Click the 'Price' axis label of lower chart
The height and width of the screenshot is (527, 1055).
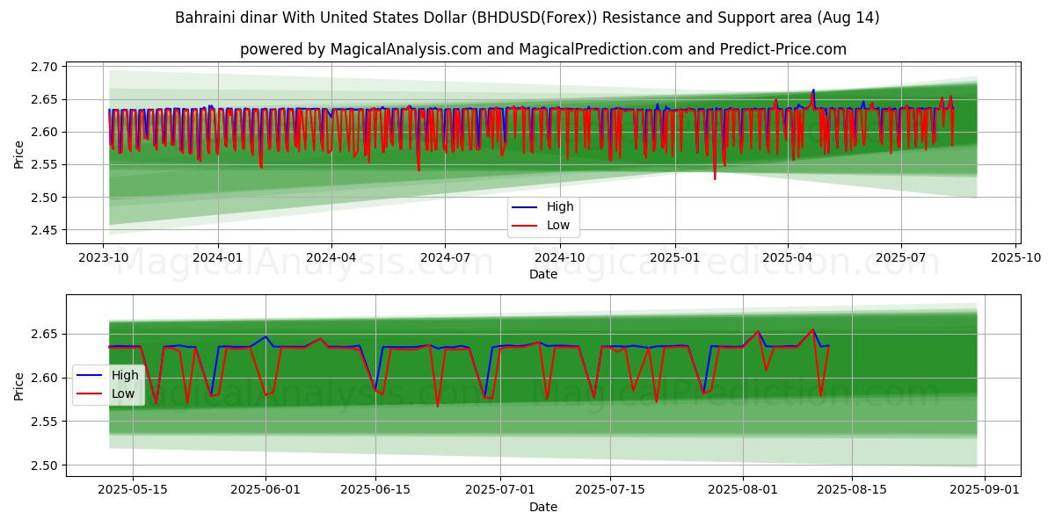pyautogui.click(x=18, y=386)
